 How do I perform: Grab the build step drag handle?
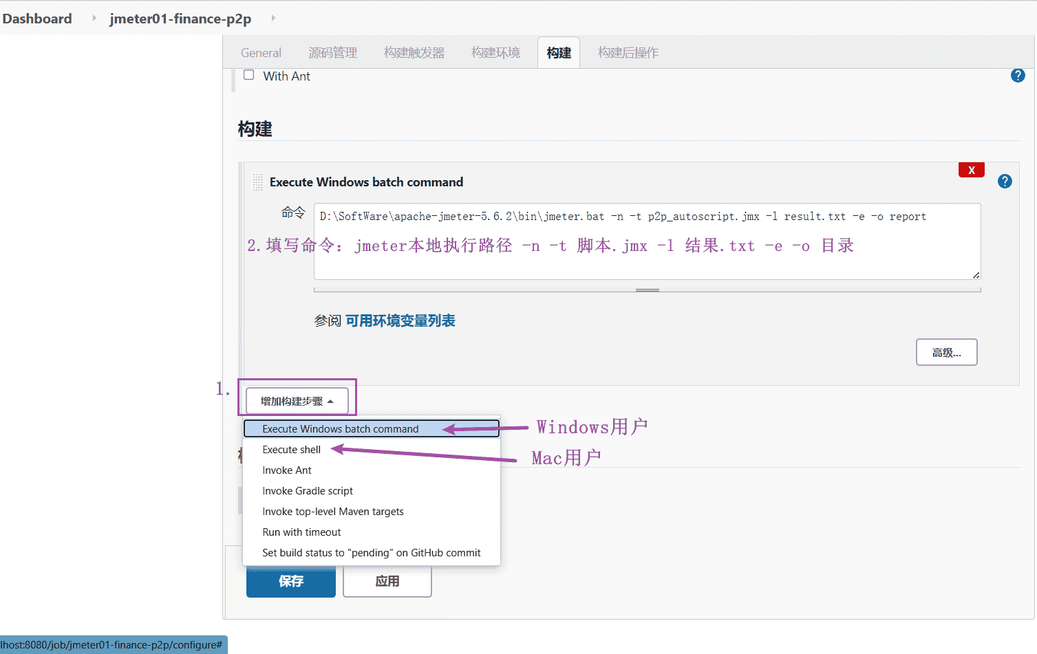[257, 182]
